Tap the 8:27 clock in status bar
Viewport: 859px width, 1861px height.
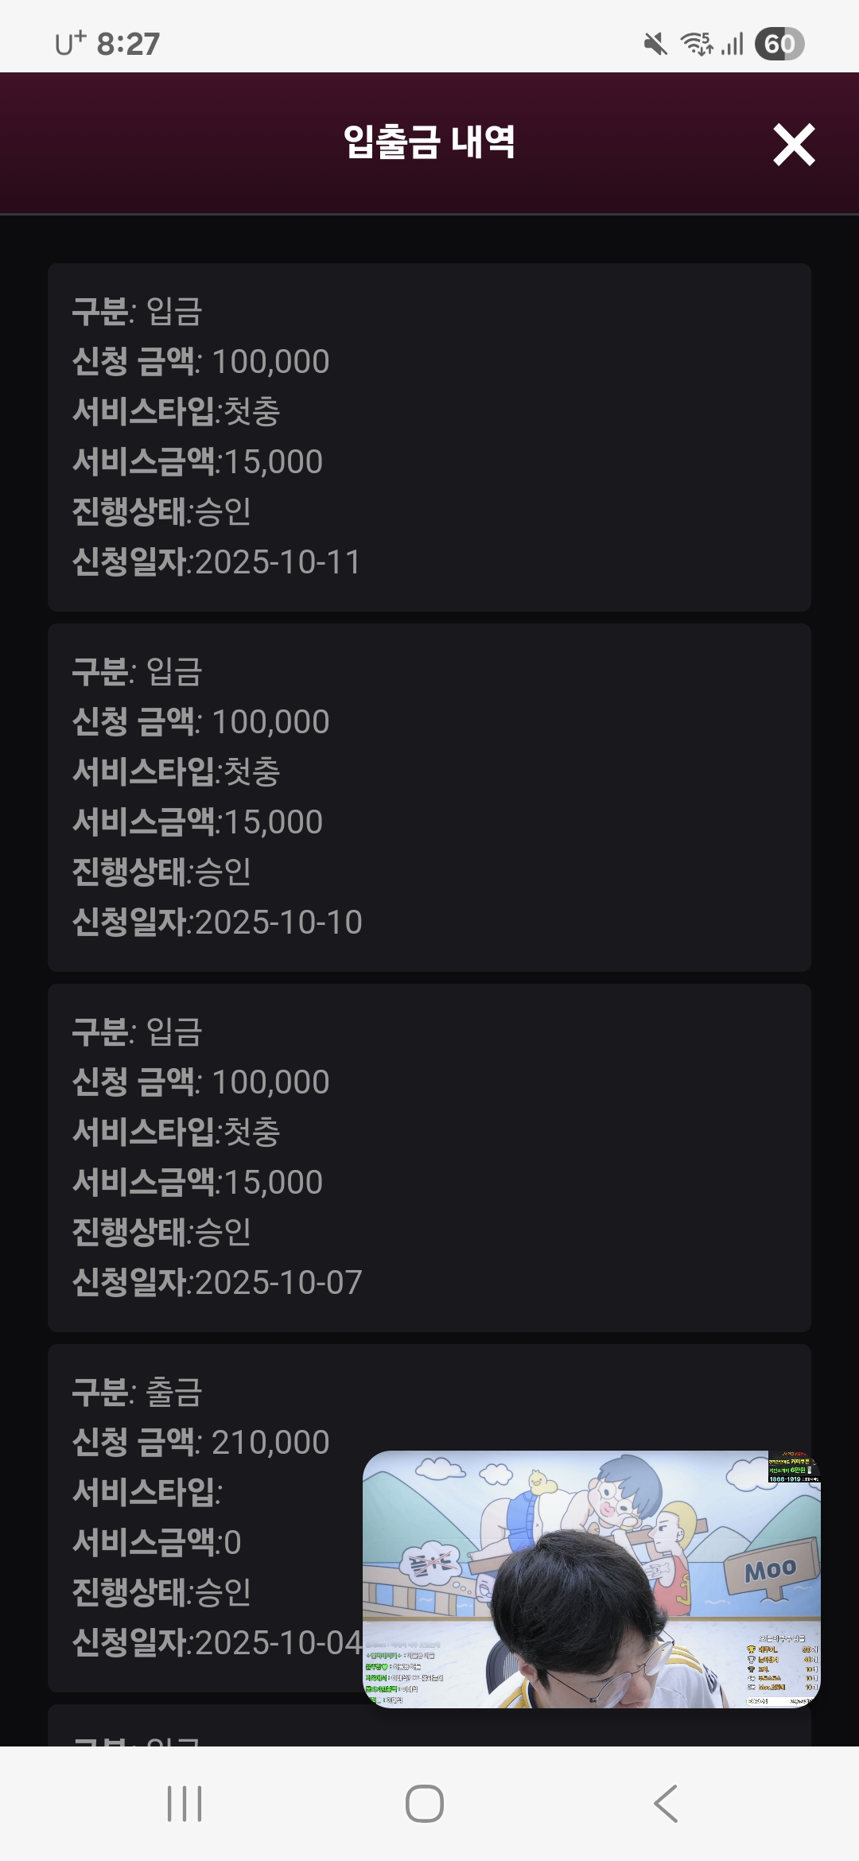(128, 45)
